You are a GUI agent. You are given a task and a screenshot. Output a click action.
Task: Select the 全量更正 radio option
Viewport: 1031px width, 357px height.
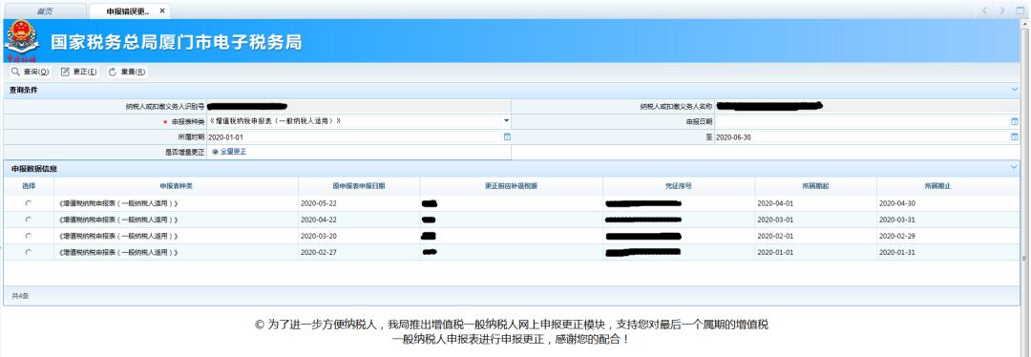tap(215, 152)
